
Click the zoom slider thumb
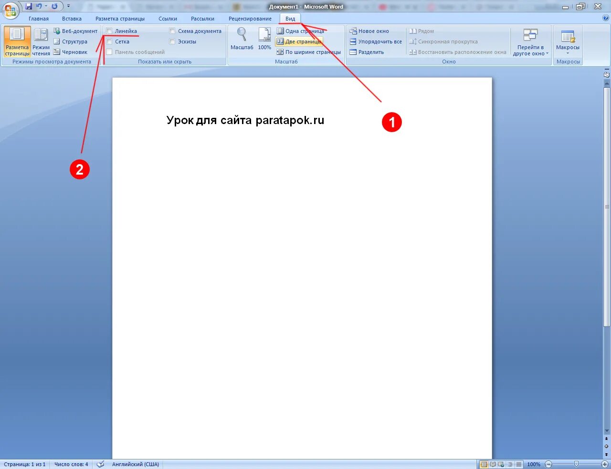pyautogui.click(x=576, y=464)
